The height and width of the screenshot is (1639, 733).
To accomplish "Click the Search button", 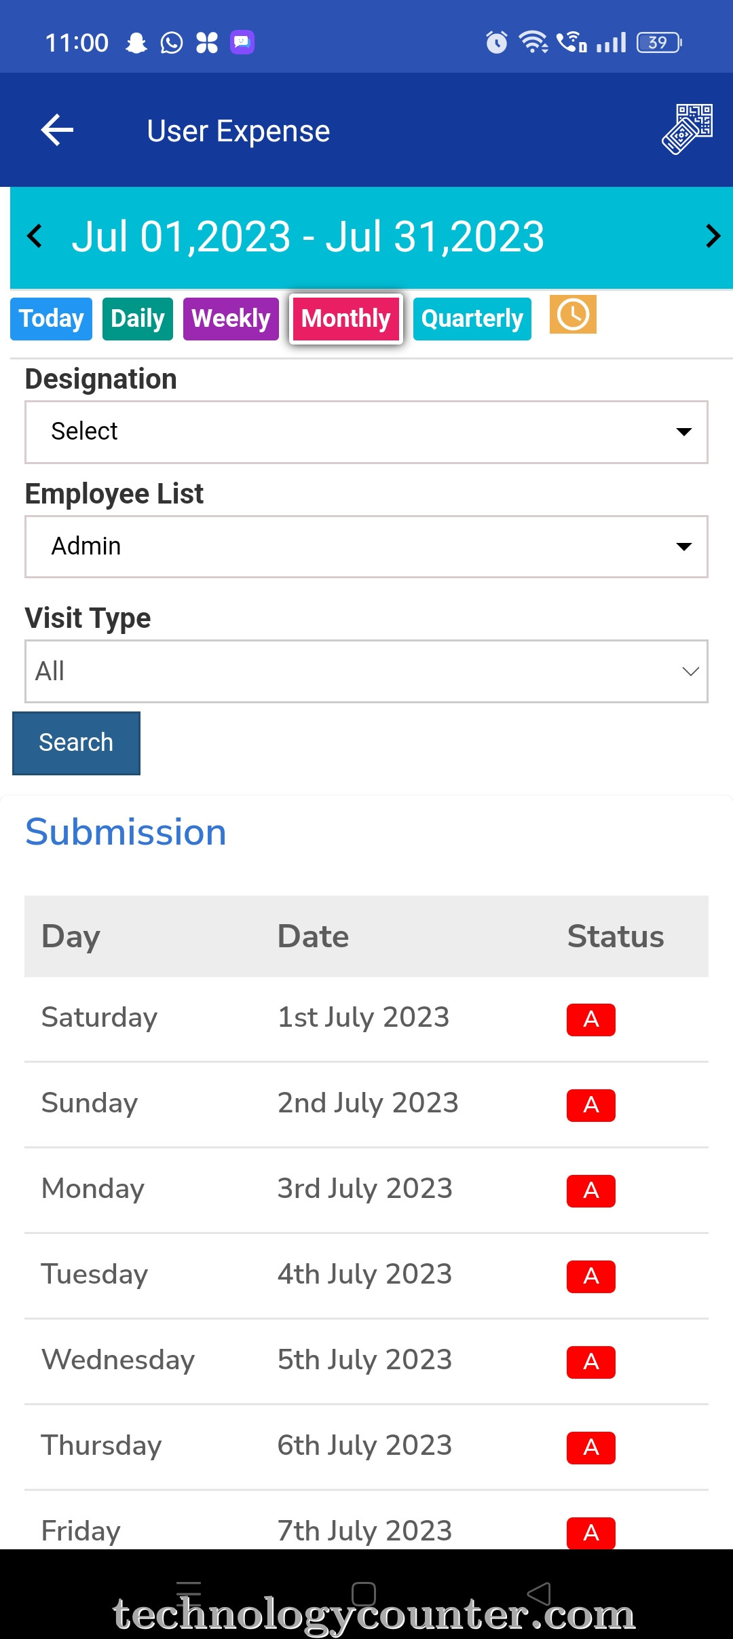I will [76, 743].
